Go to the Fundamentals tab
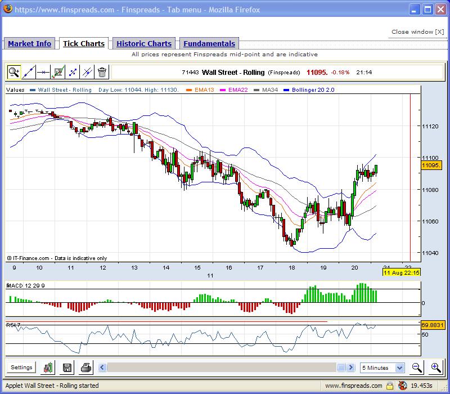Screen dimensions: 450x394 (209, 44)
